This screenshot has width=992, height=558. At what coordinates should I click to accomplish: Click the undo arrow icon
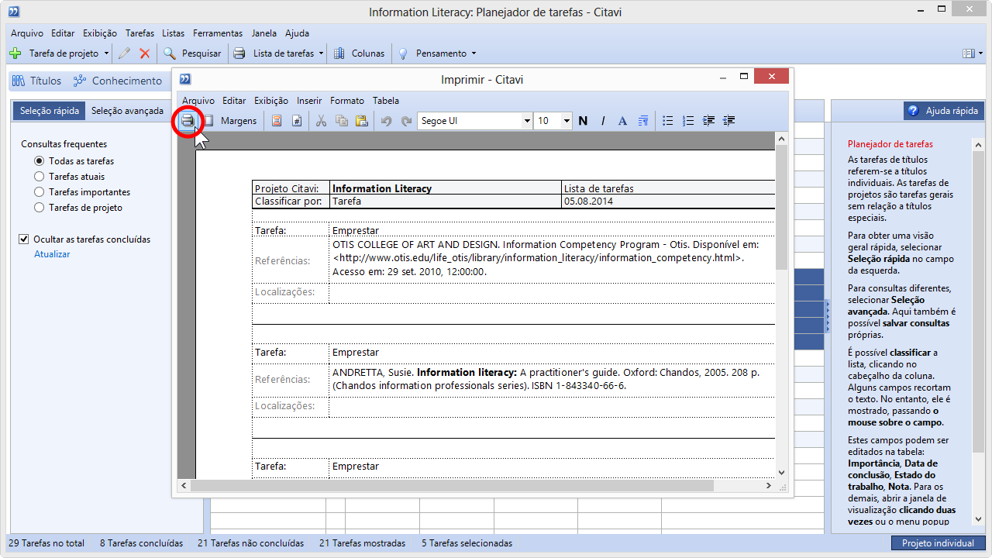(386, 121)
